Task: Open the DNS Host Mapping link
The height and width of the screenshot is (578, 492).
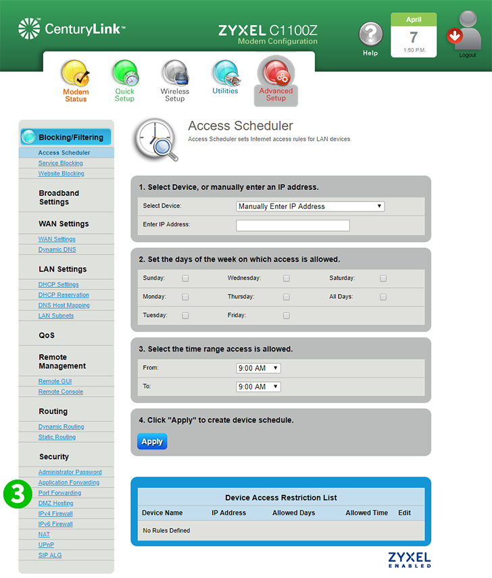Action: [64, 305]
